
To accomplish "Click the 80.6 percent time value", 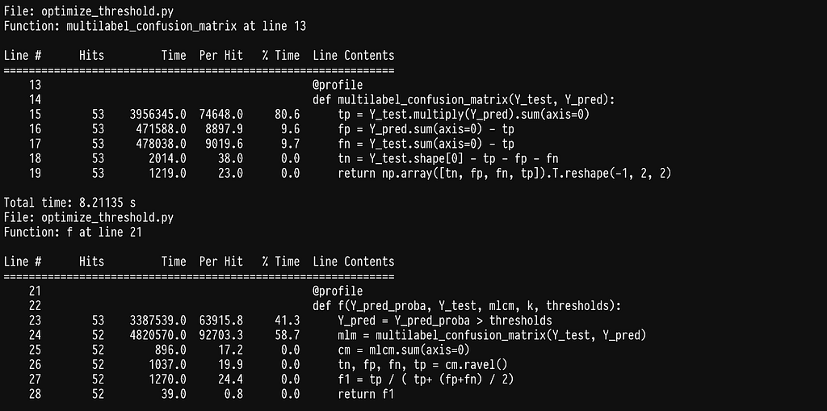I will click(286, 115).
